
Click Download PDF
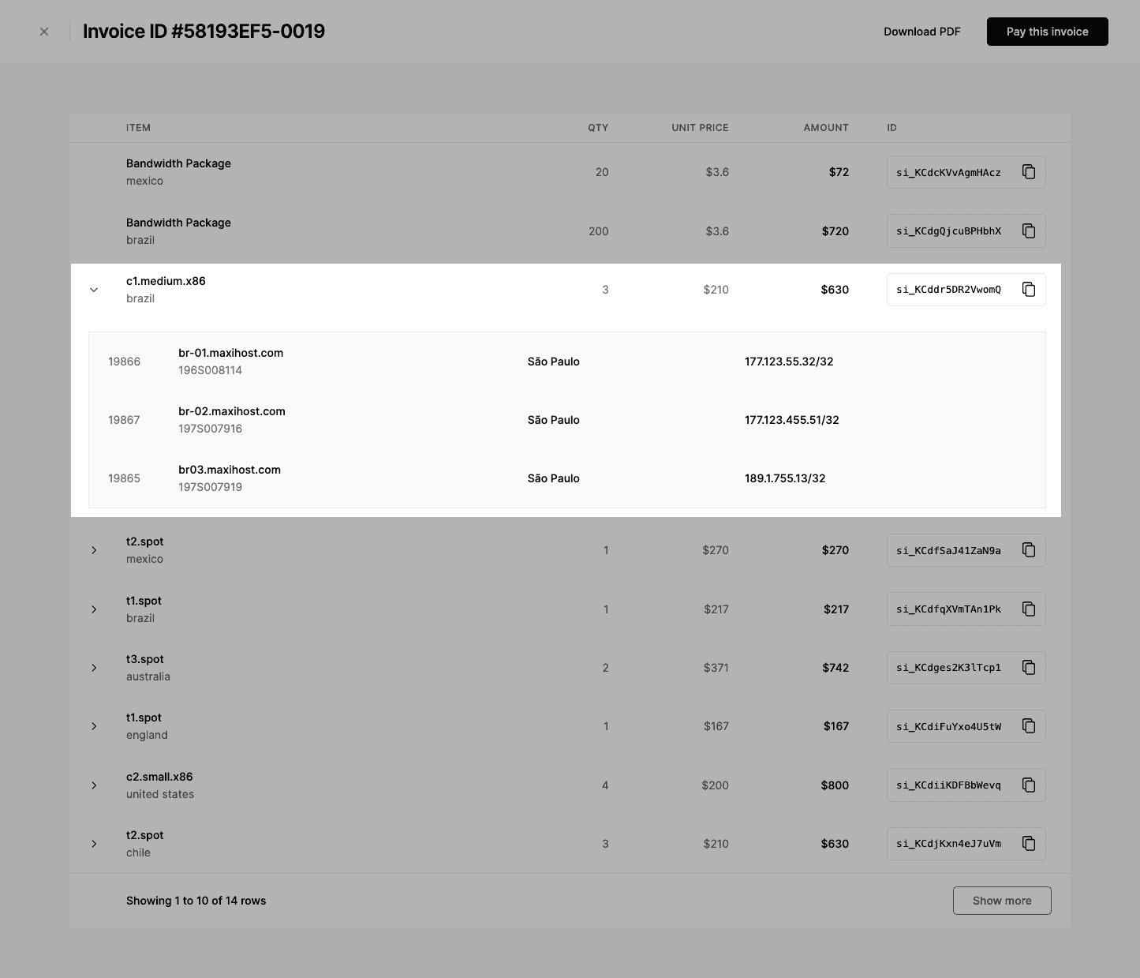pos(921,32)
